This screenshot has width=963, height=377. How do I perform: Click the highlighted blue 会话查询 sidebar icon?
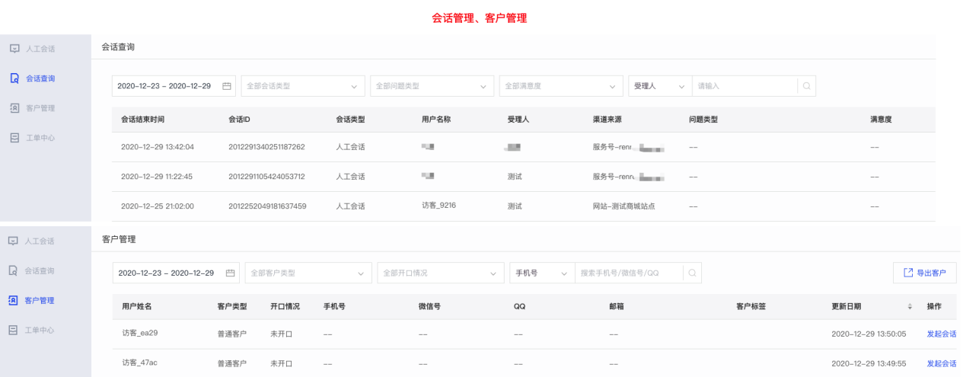coord(14,78)
